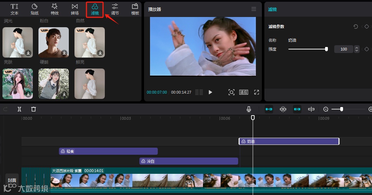
Task: Download the garden girl VIP filter
Action: [28, 94]
